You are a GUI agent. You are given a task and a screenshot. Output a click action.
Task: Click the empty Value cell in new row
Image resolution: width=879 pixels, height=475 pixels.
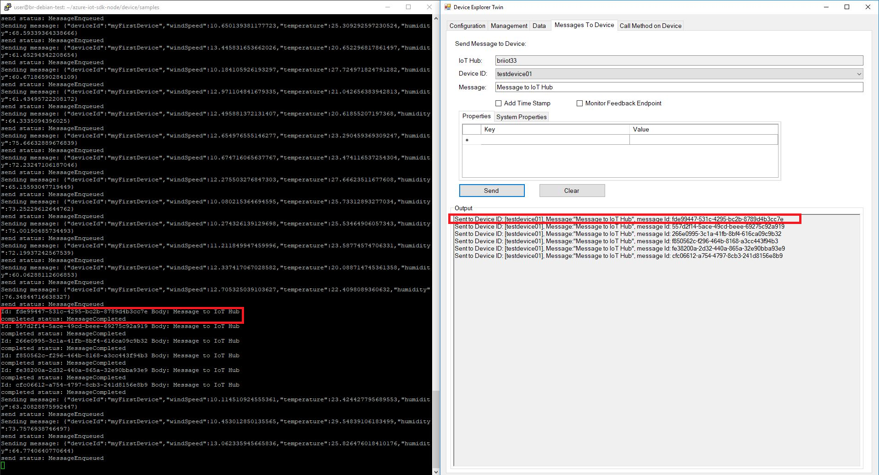coord(704,140)
